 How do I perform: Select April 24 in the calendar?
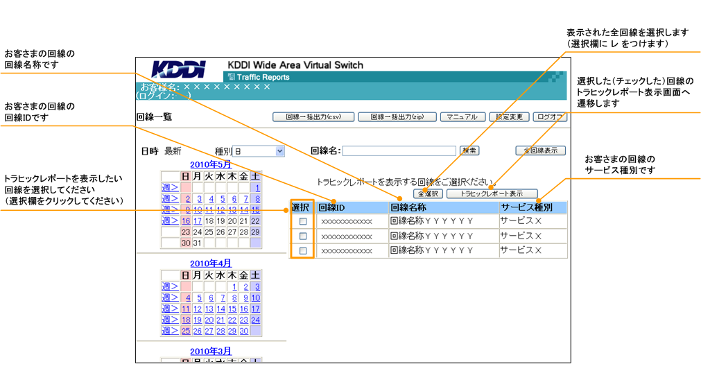coord(256,320)
